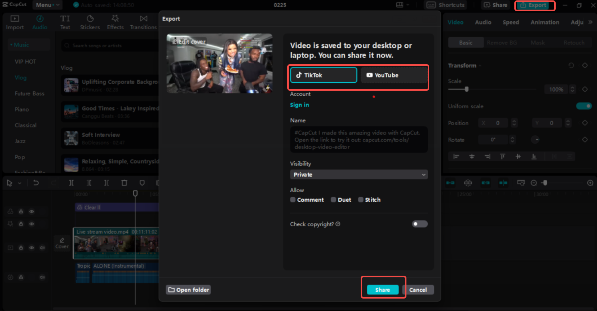The height and width of the screenshot is (311, 597).
Task: Enable the Stitch checkbox
Action: click(x=361, y=199)
